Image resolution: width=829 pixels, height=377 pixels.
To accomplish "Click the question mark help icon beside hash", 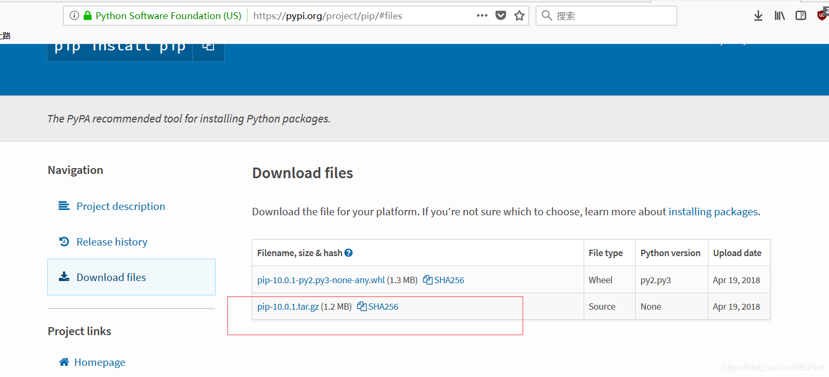I will point(348,253).
